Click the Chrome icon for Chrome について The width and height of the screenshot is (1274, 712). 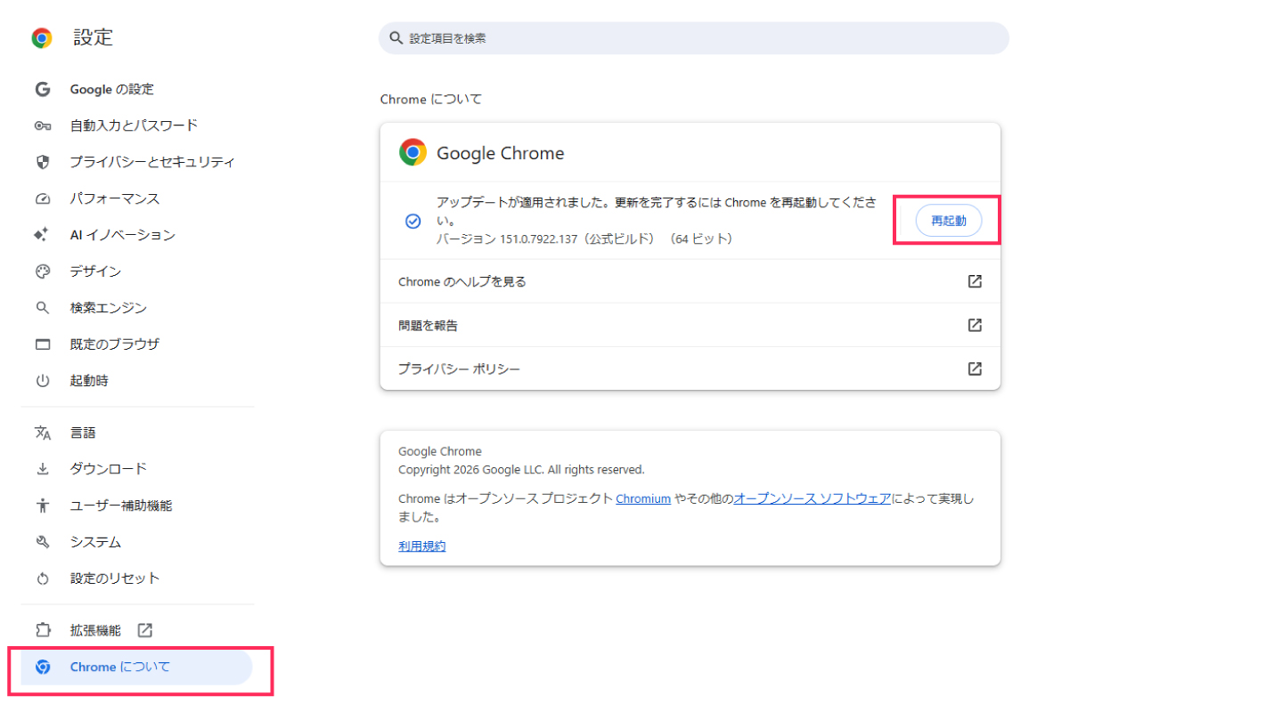42,667
